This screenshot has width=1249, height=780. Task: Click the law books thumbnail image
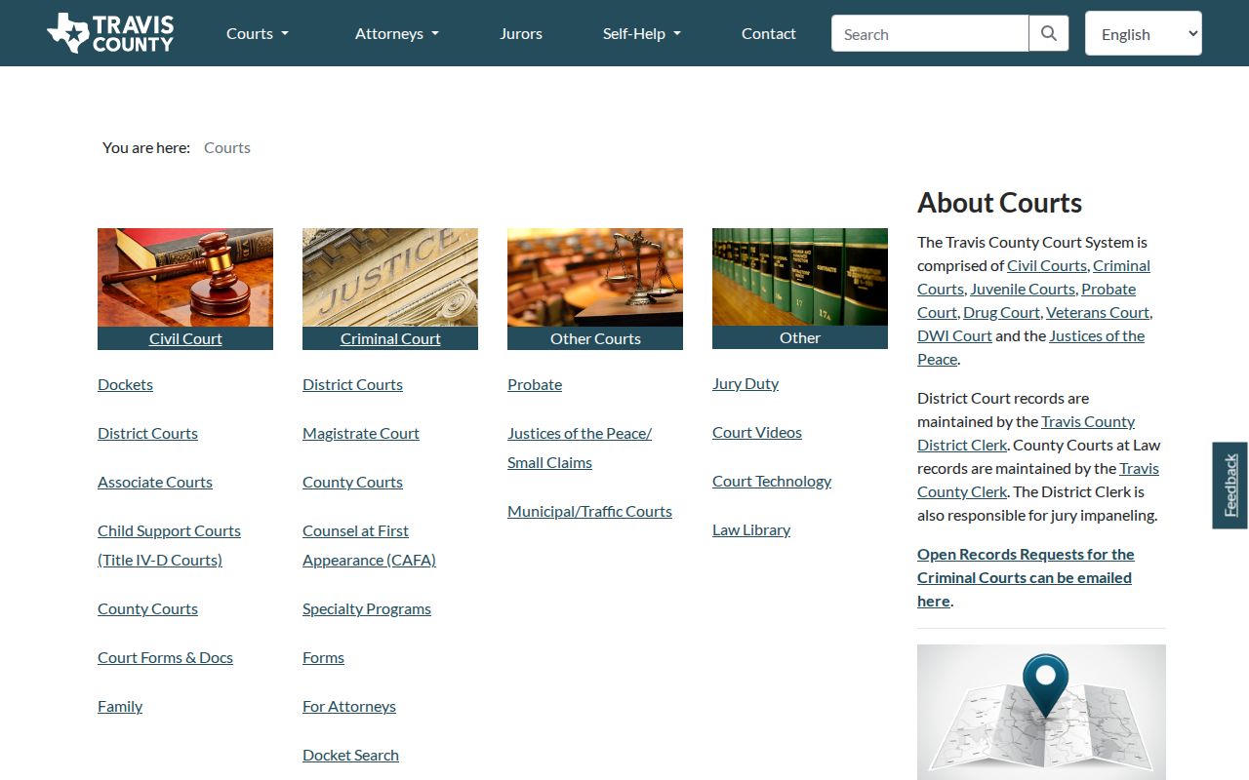[x=800, y=277]
